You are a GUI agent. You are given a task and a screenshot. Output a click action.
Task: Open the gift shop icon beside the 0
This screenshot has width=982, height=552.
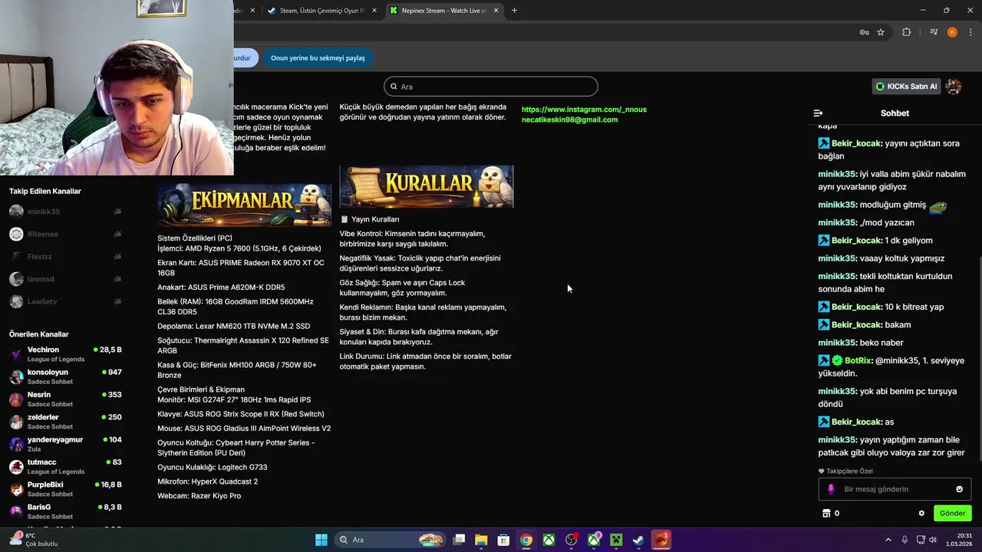pos(826,513)
